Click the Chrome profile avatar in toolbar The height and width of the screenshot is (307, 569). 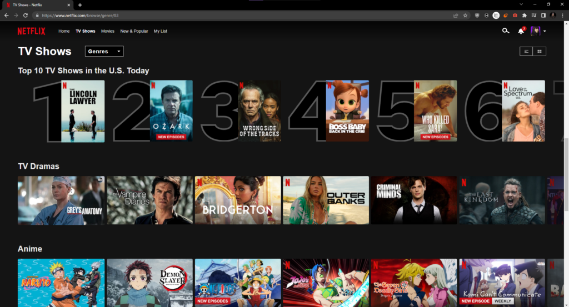553,15
